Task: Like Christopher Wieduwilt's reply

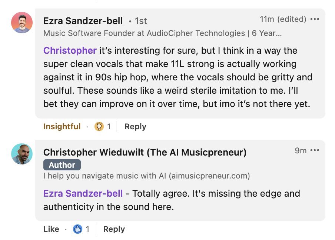Action: (51, 229)
